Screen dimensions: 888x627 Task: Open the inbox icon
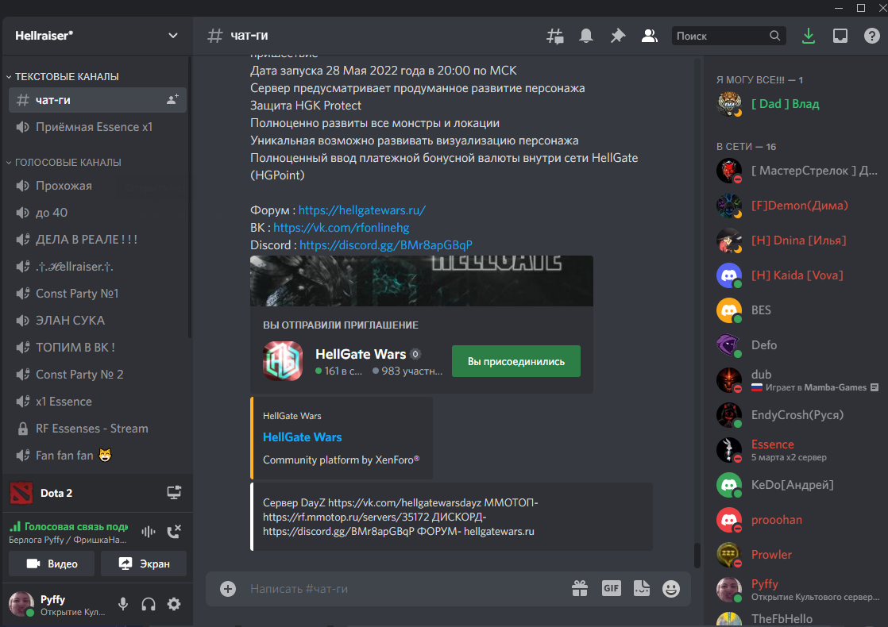click(840, 37)
